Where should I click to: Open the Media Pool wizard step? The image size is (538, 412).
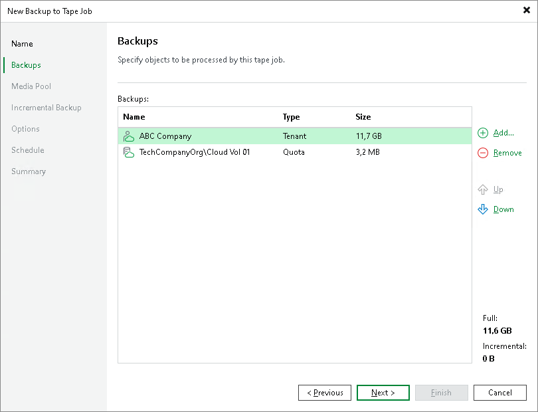click(32, 86)
